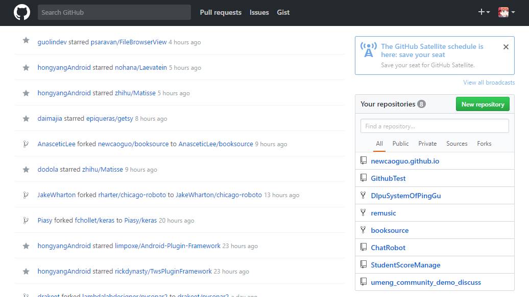This screenshot has width=529, height=297.
Task: Click repo icon next to StudentScoreManage
Action: coord(364,264)
